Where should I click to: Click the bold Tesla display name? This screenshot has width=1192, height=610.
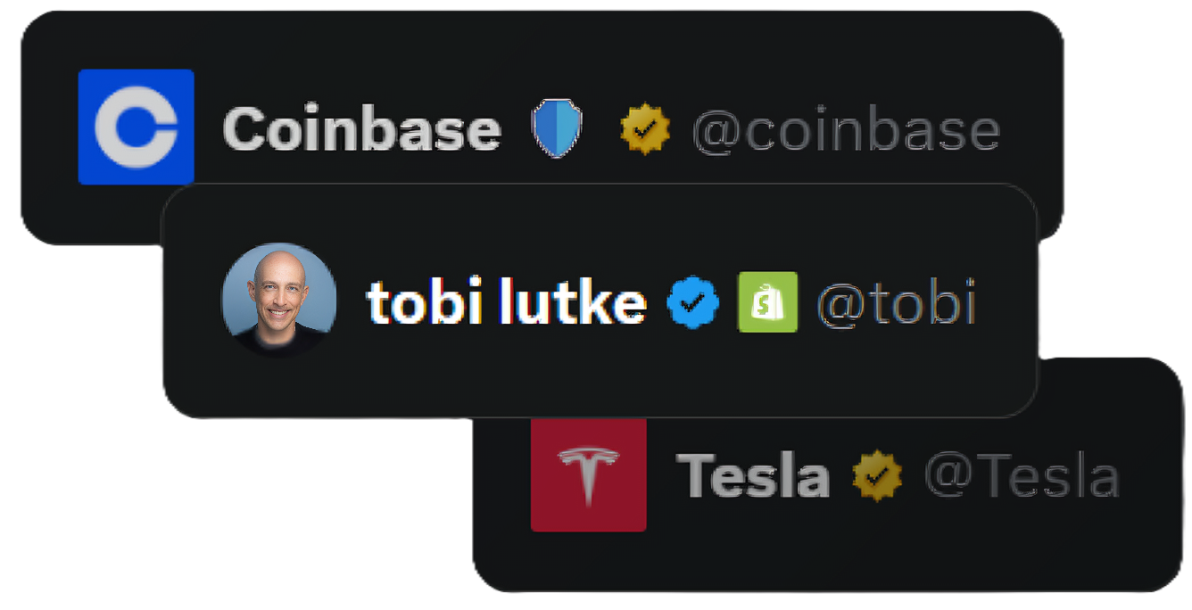752,475
